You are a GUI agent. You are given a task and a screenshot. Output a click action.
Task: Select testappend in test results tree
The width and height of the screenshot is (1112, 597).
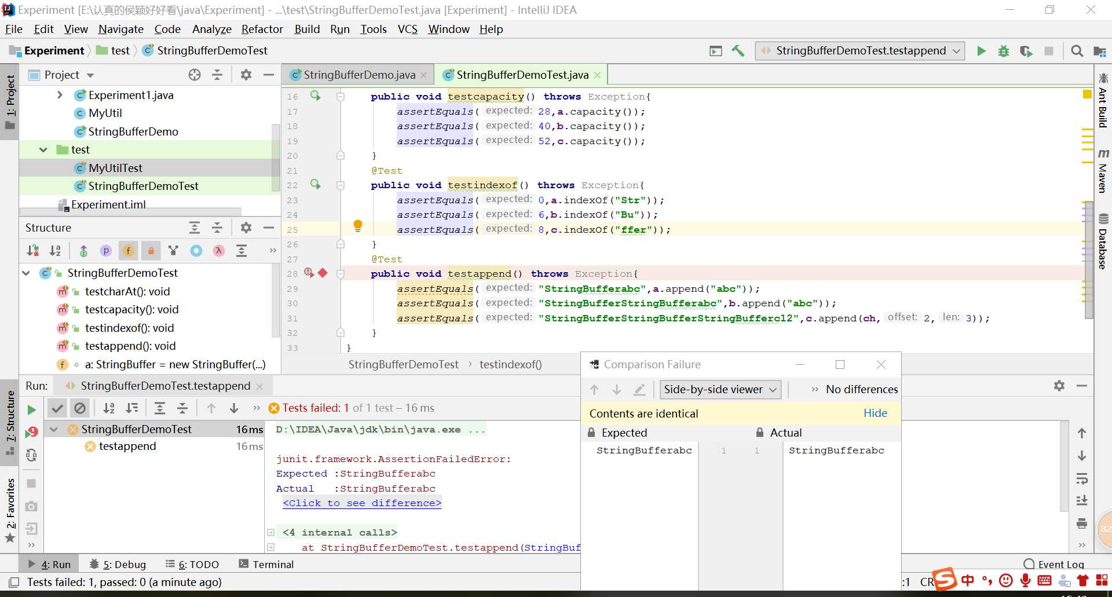click(127, 446)
